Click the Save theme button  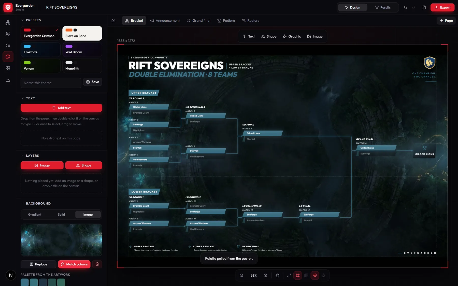93,82
